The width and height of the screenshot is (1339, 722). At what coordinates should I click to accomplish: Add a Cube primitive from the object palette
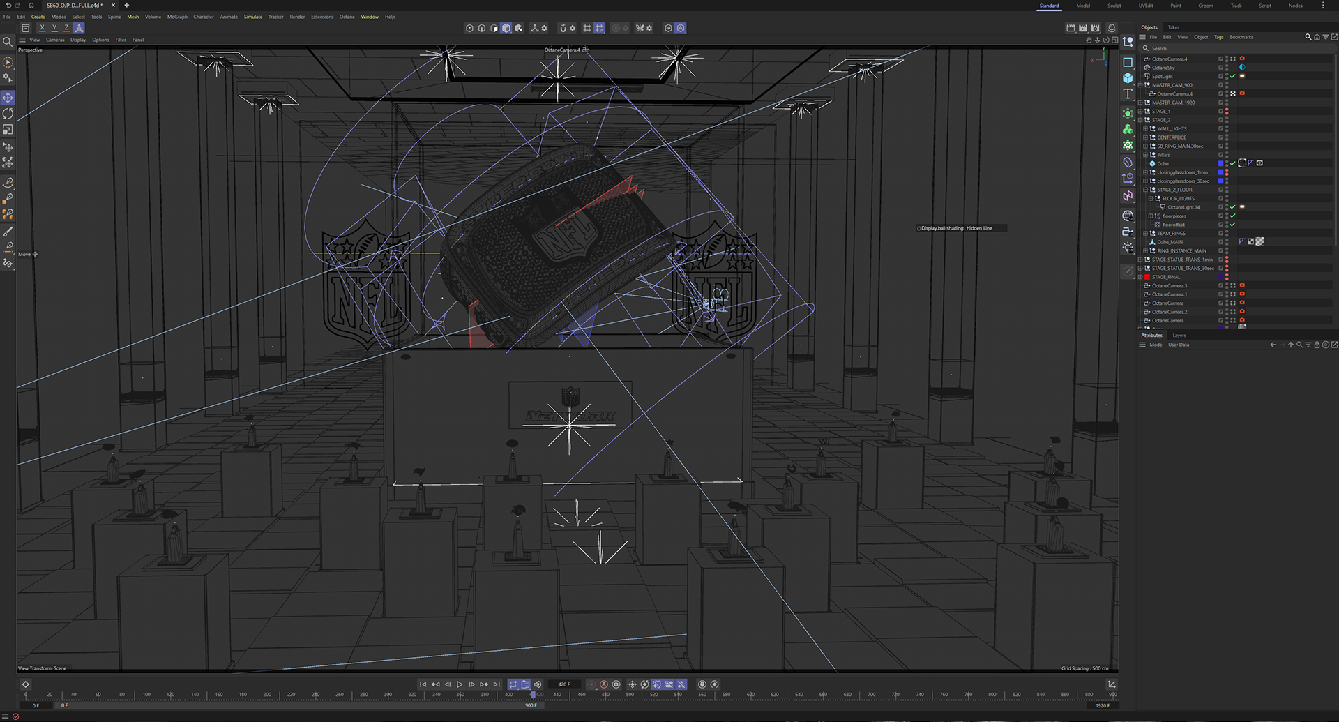coord(1128,78)
